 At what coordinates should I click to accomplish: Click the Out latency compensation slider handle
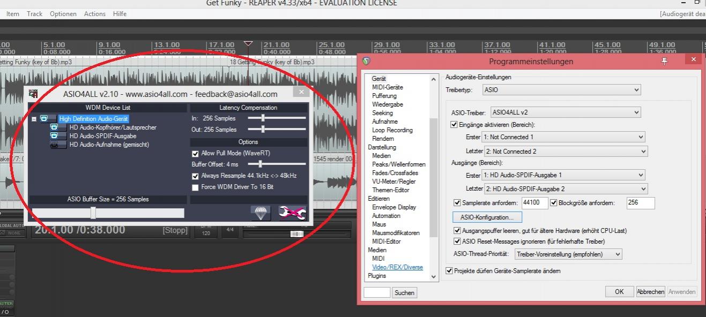[263, 130]
